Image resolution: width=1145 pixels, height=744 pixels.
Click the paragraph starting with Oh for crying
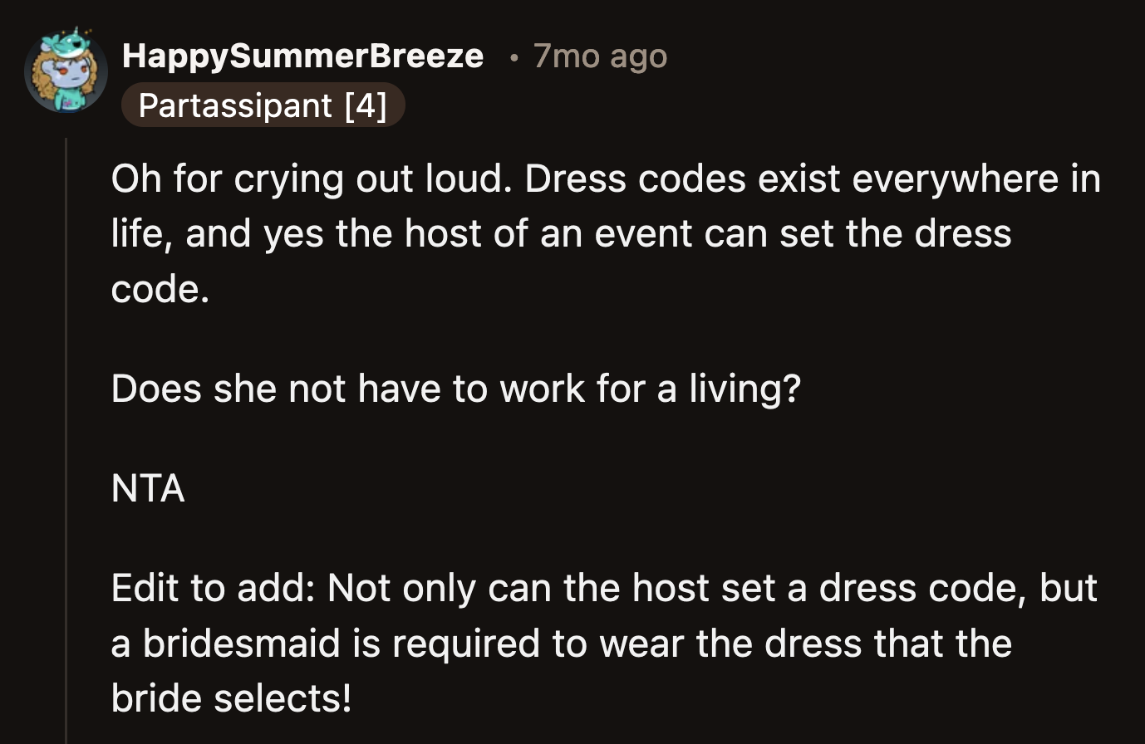click(x=582, y=232)
